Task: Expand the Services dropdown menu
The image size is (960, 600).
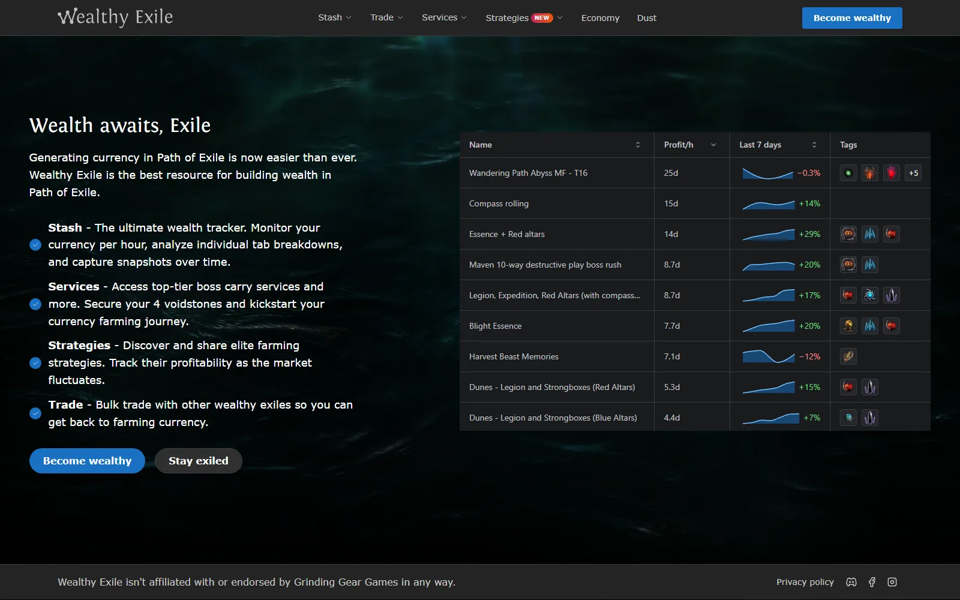Action: (x=445, y=17)
